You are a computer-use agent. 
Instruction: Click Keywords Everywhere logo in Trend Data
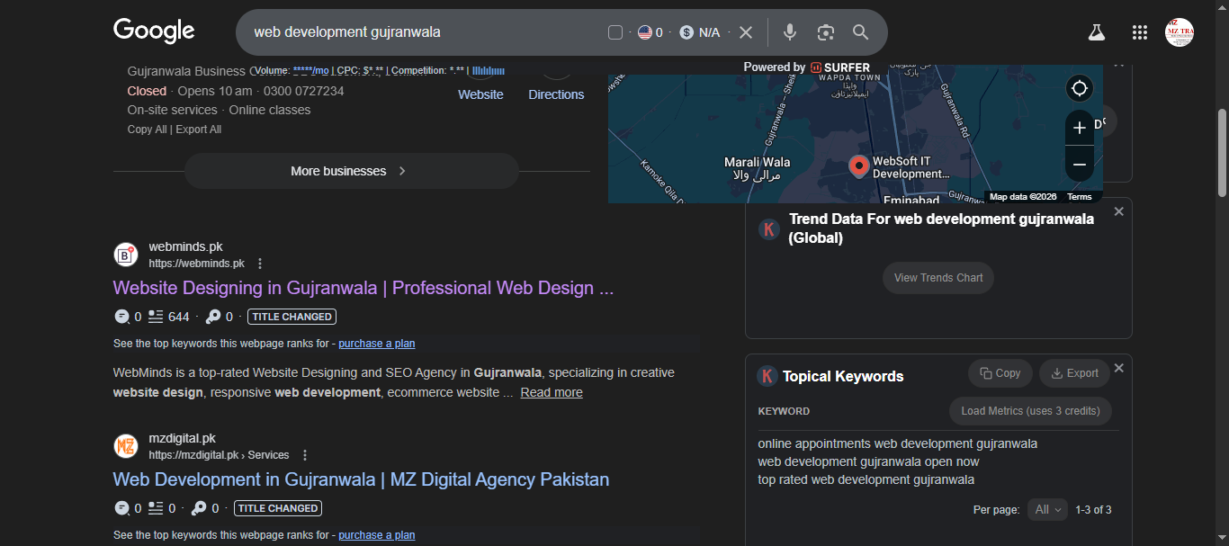pos(768,228)
